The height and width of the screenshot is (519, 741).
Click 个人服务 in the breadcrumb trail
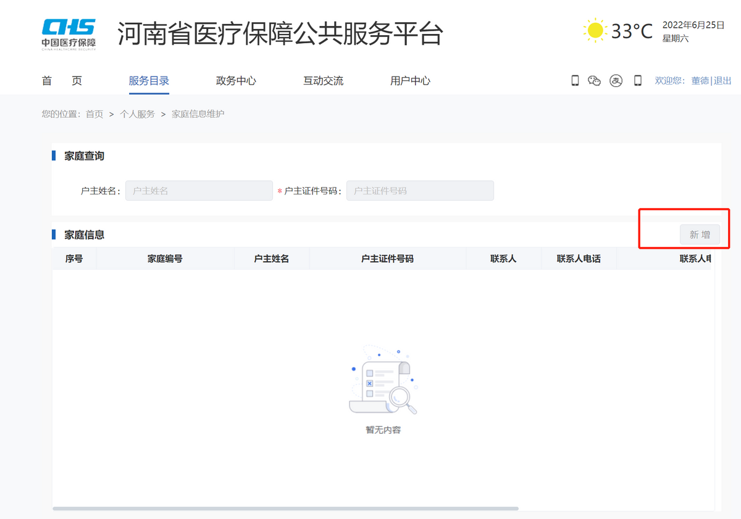point(137,114)
